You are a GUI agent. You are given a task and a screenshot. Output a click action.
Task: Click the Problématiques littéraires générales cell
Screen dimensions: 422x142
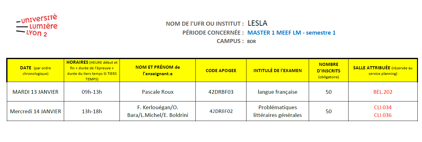point(277,111)
